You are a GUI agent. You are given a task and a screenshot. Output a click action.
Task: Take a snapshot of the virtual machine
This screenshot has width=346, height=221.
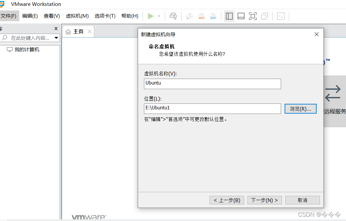(x=189, y=16)
